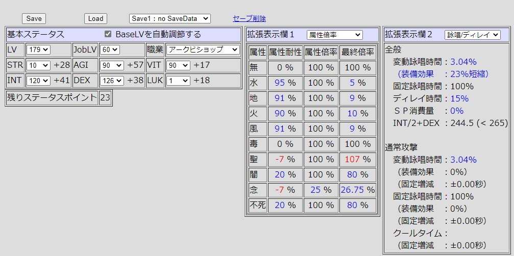Click the INT/2+DEX : 244.5 line
The image size is (514, 256).
pos(450,123)
